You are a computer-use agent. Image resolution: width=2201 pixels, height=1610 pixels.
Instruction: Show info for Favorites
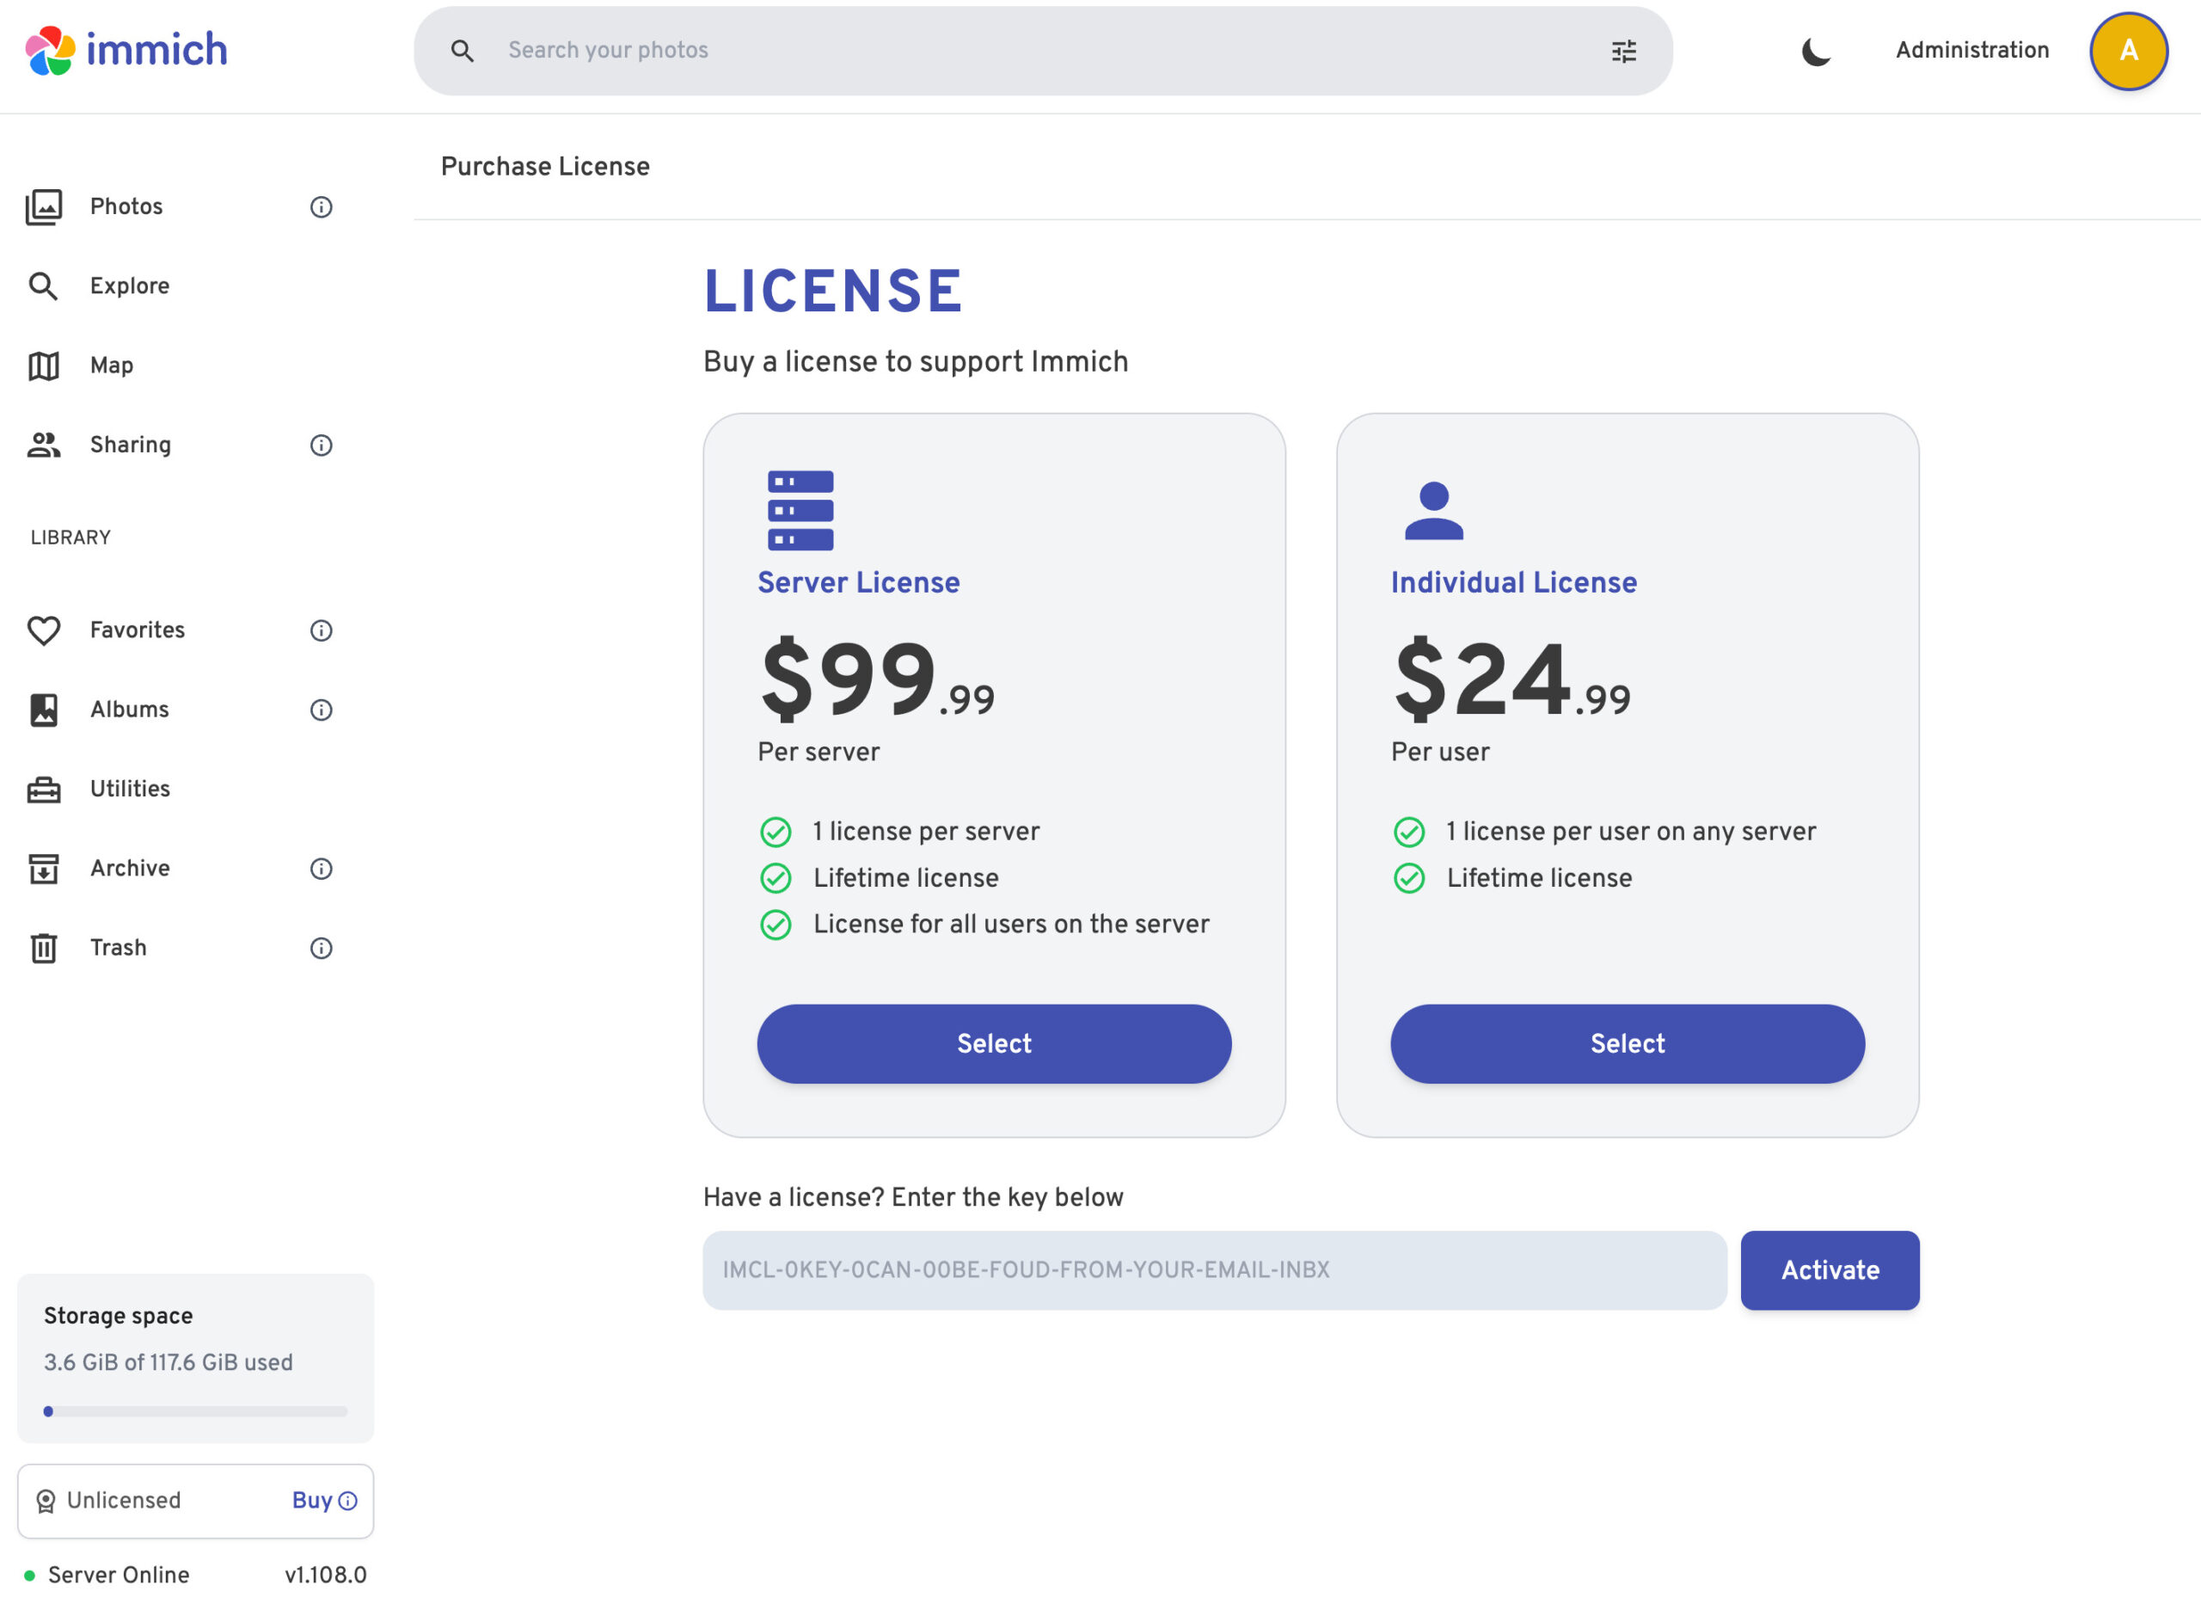pos(322,630)
